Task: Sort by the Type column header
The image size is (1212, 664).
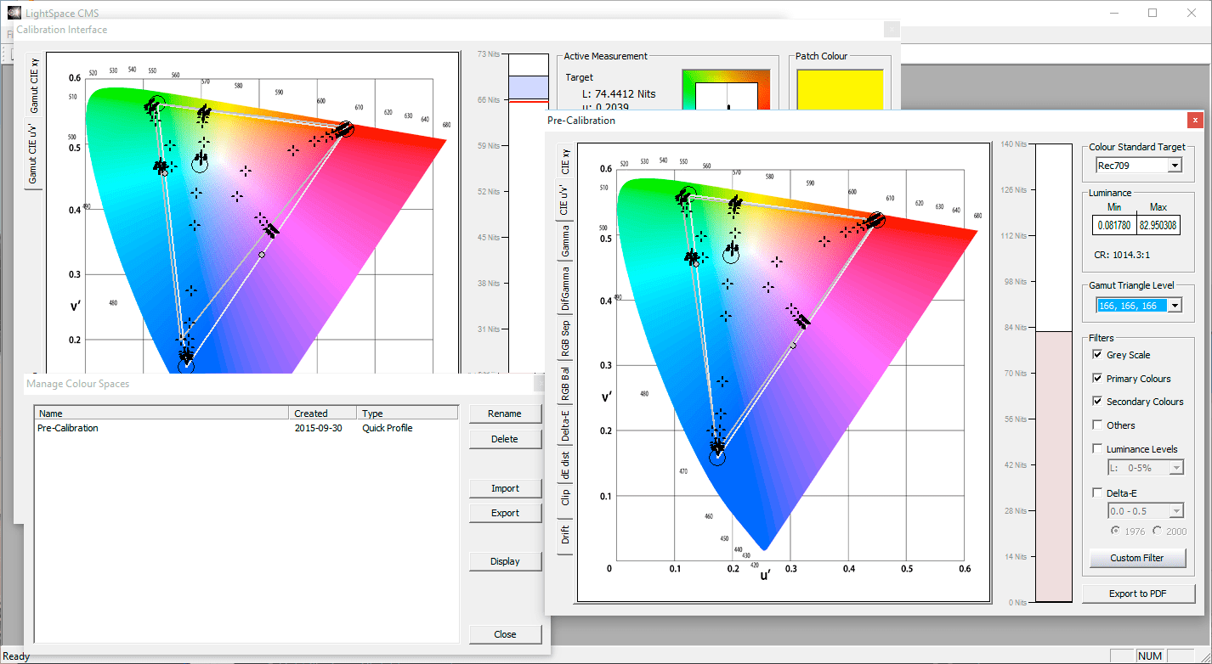Action: tap(408, 414)
